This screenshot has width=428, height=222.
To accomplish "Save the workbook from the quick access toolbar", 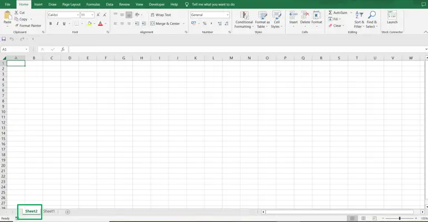I will pyautogui.click(x=4, y=39).
